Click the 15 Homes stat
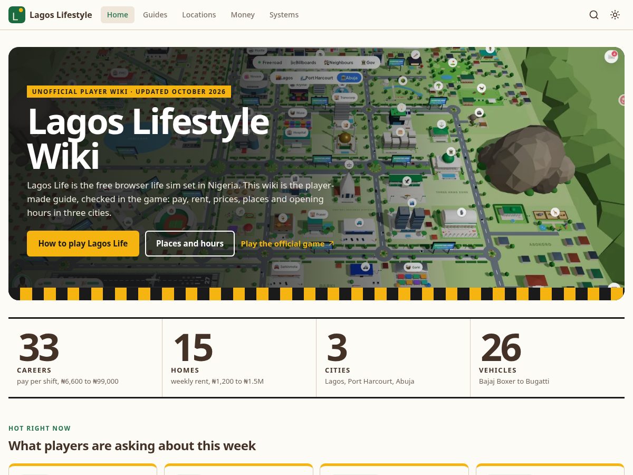Image resolution: width=633 pixels, height=475 pixels. 239,358
